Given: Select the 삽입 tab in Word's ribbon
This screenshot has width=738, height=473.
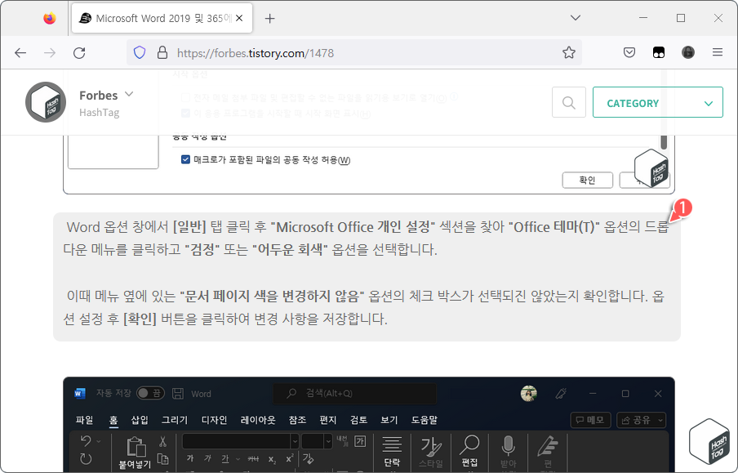Looking at the screenshot, I should pos(140,420).
